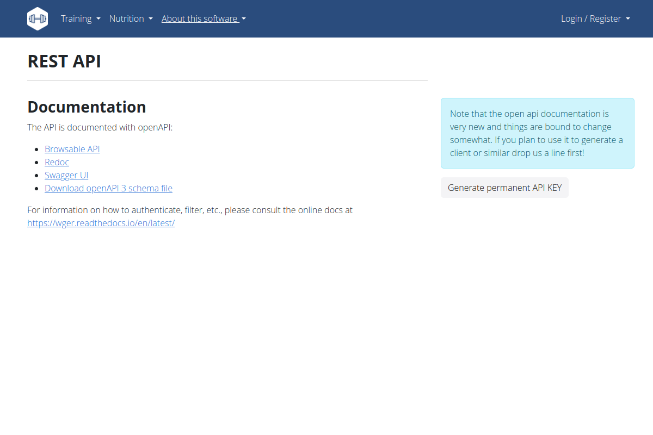Click the blue open api note box

(x=537, y=133)
